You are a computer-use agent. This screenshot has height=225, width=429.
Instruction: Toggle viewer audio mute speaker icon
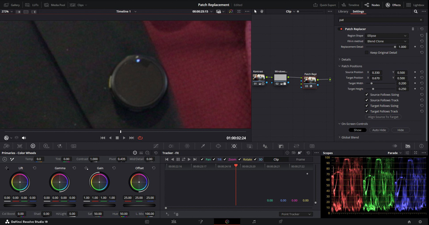[24, 138]
